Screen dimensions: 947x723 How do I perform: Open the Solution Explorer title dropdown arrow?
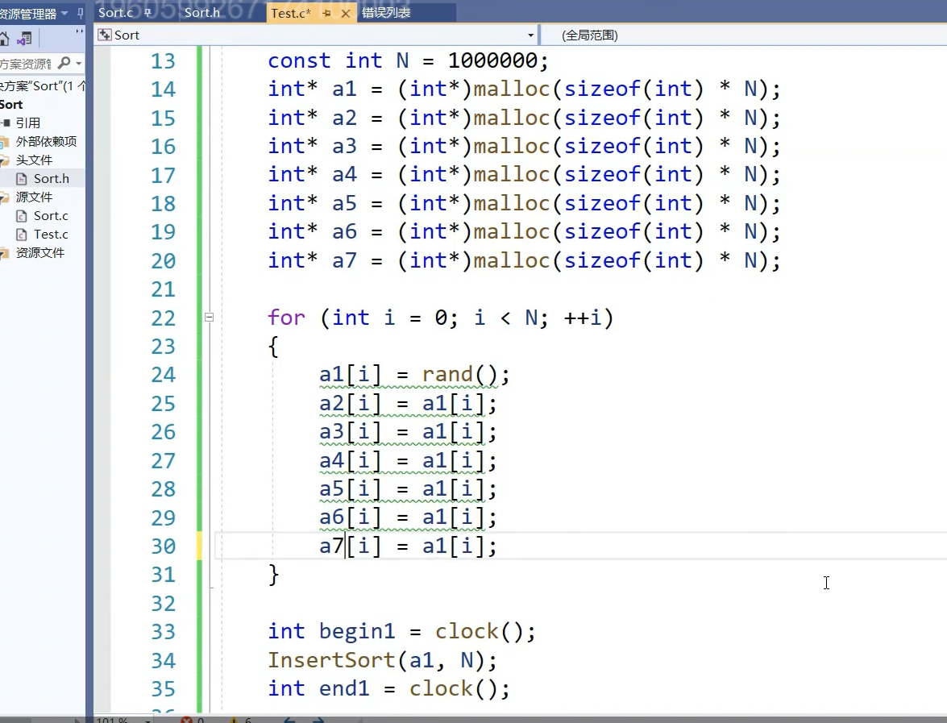(64, 13)
